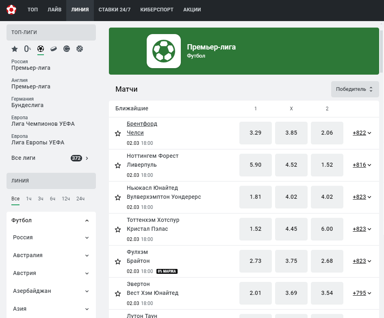Open Англия Премьер-лига league
The image size is (384, 318).
tap(30, 84)
